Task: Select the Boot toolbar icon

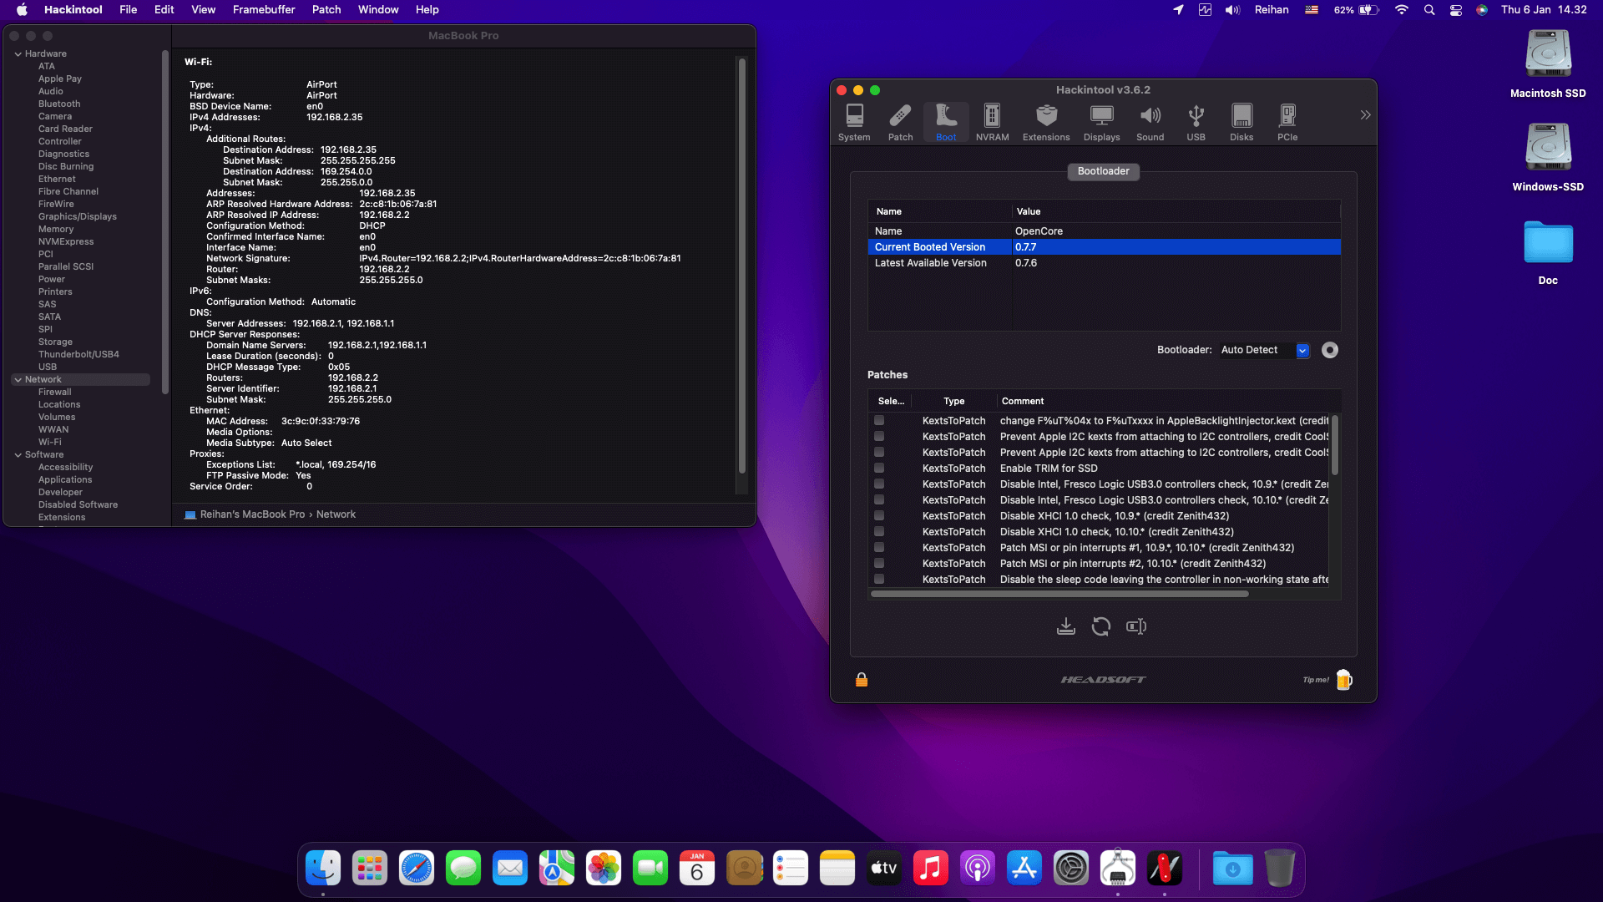Action: point(946,122)
